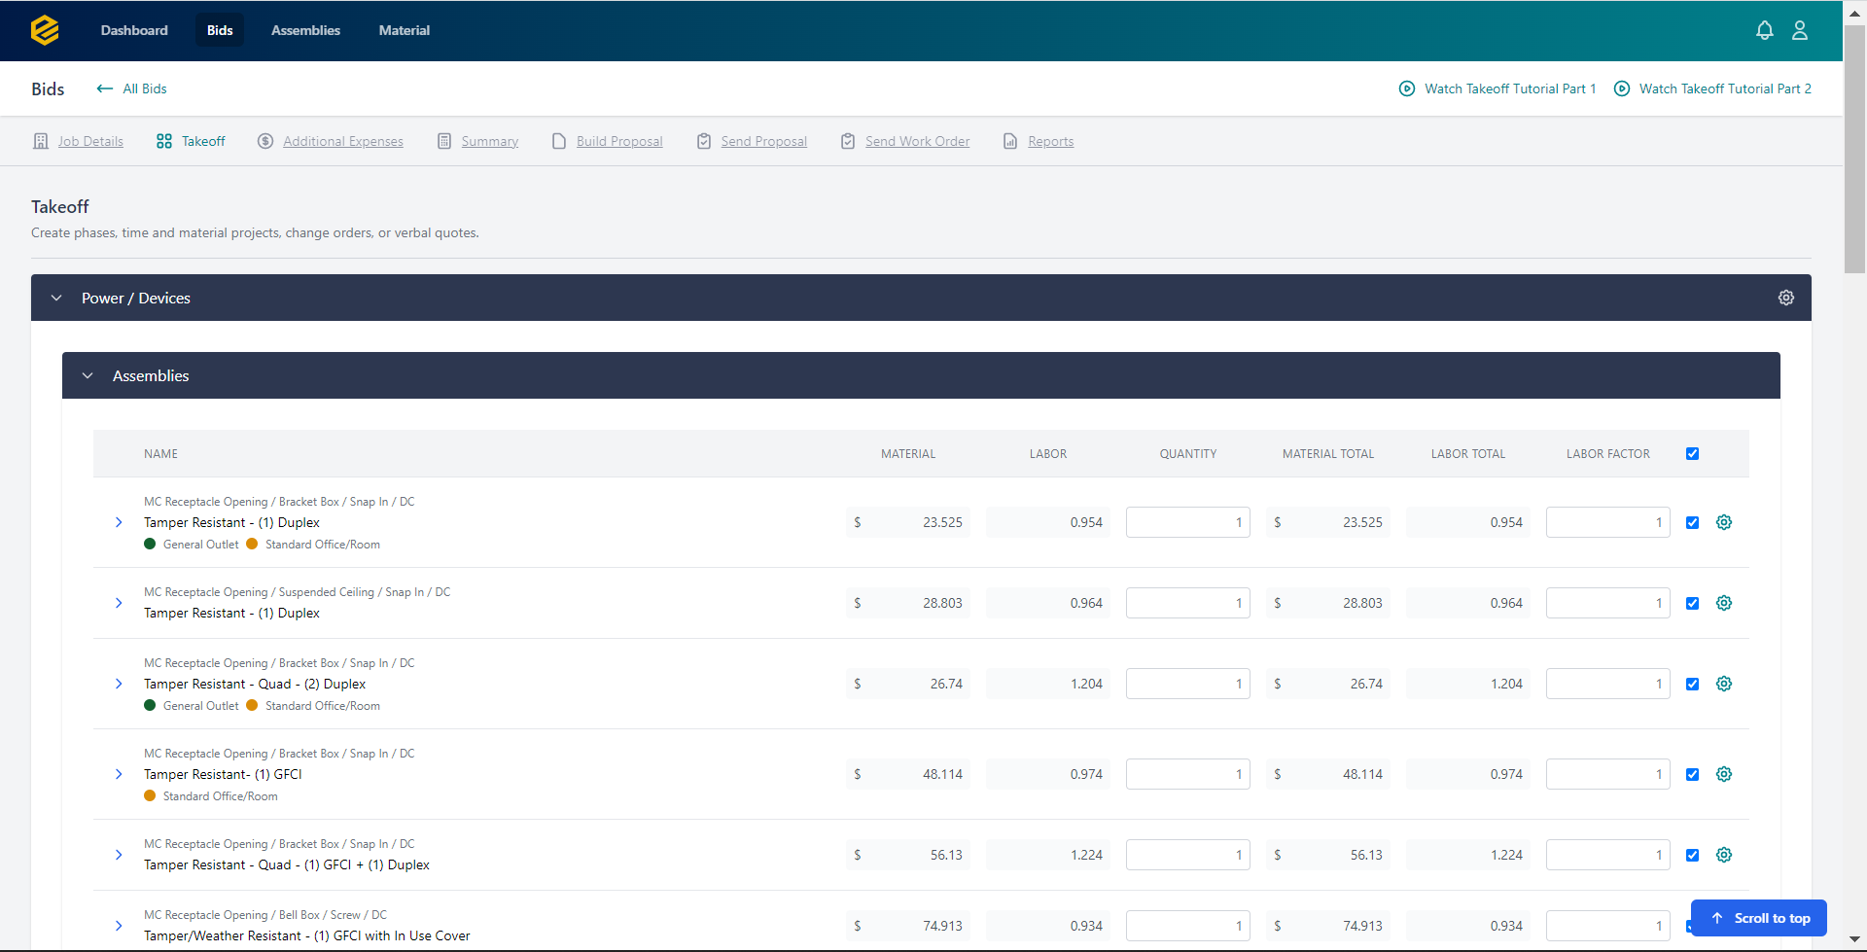Image resolution: width=1867 pixels, height=952 pixels.
Task: Collapse the Assemblies section
Action: (88, 375)
